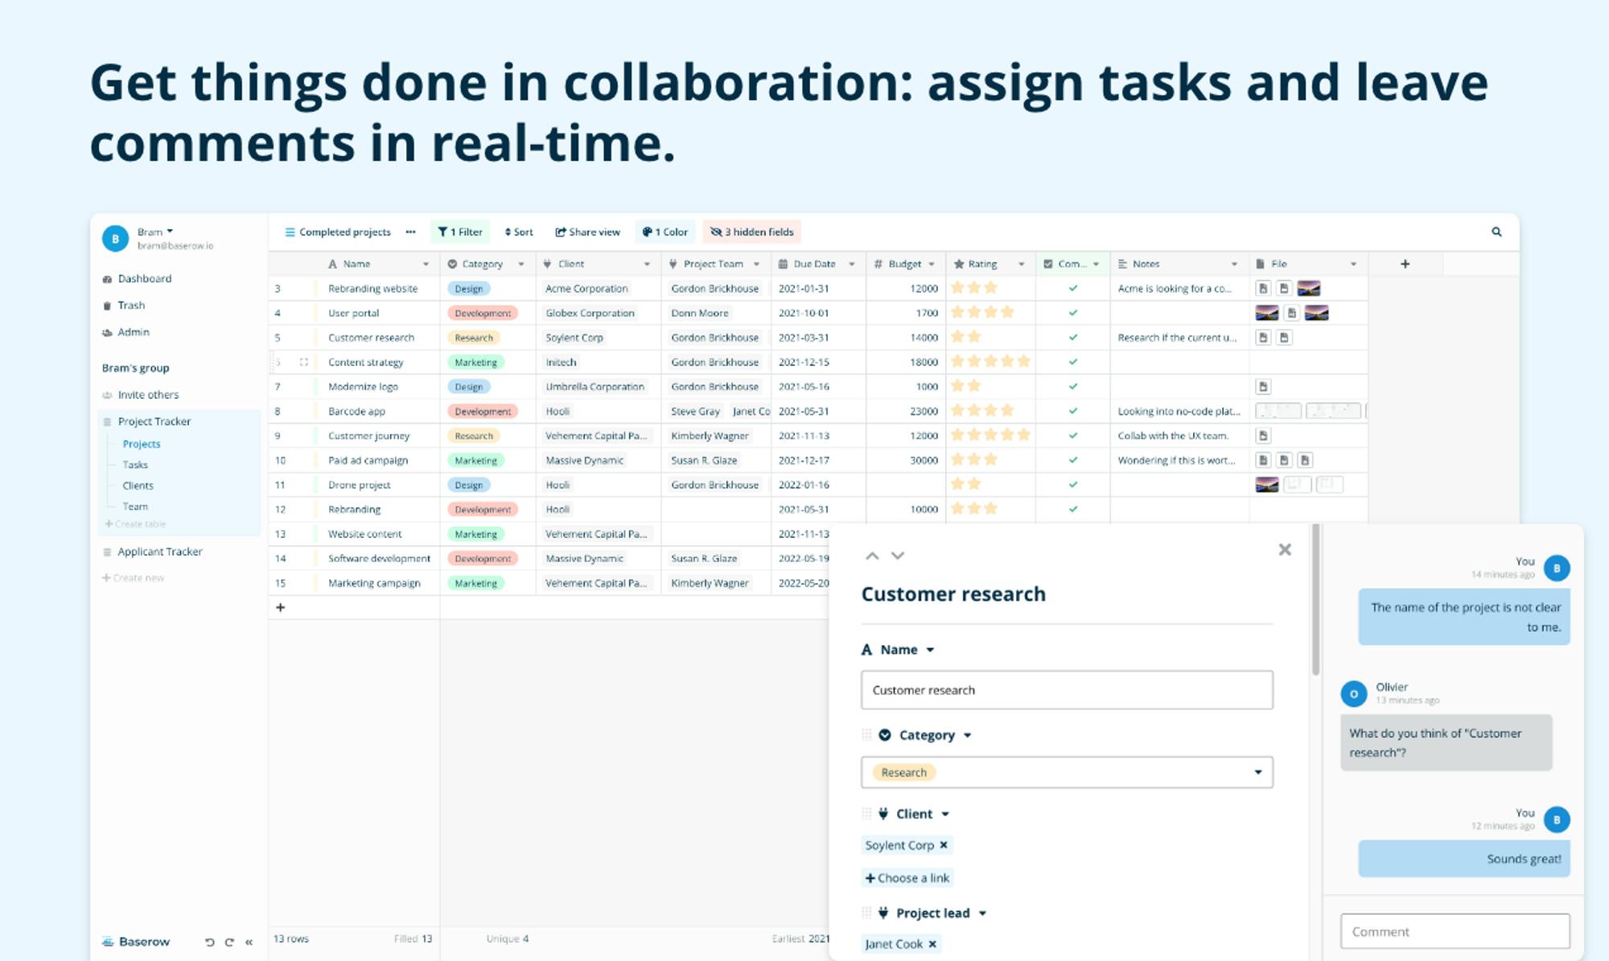Toggle completed checkmark for Rebranding website

(1072, 288)
